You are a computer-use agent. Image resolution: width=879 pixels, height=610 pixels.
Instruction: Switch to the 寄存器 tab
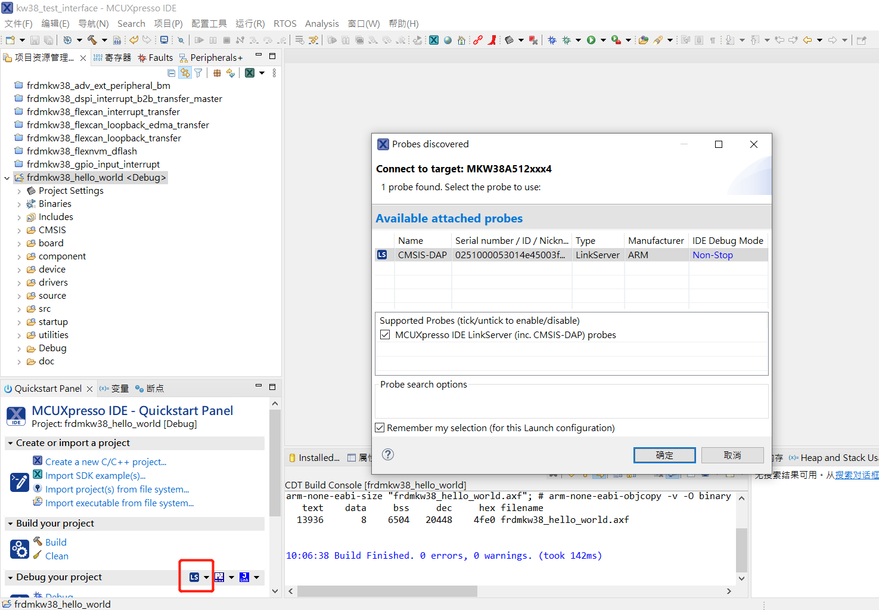(116, 57)
